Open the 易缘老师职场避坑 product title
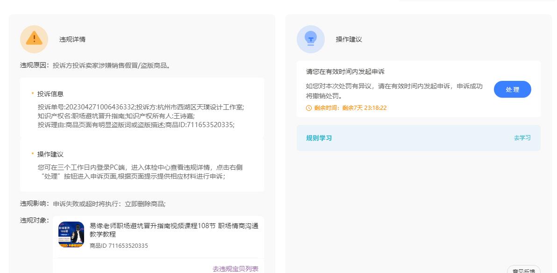The height and width of the screenshot is (273, 557). coord(174,230)
